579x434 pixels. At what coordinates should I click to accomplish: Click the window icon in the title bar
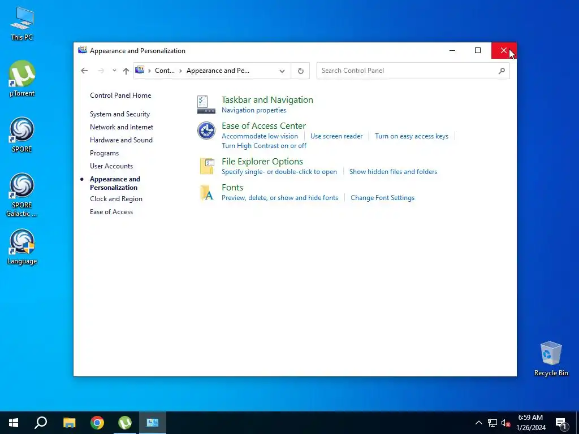click(83, 50)
